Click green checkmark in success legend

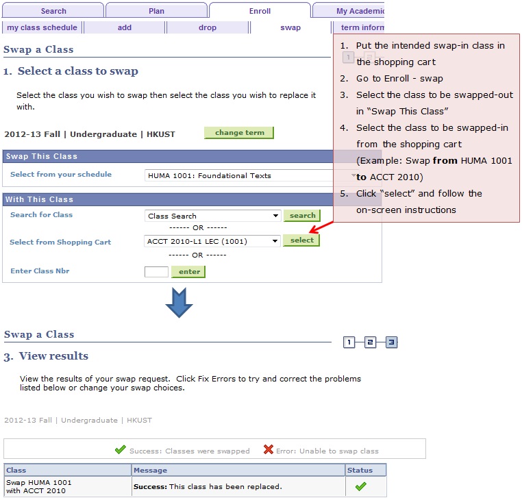tap(121, 450)
